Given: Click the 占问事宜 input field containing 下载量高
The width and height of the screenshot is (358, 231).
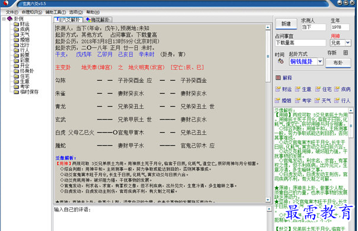Looking at the screenshot, I should point(301,43).
